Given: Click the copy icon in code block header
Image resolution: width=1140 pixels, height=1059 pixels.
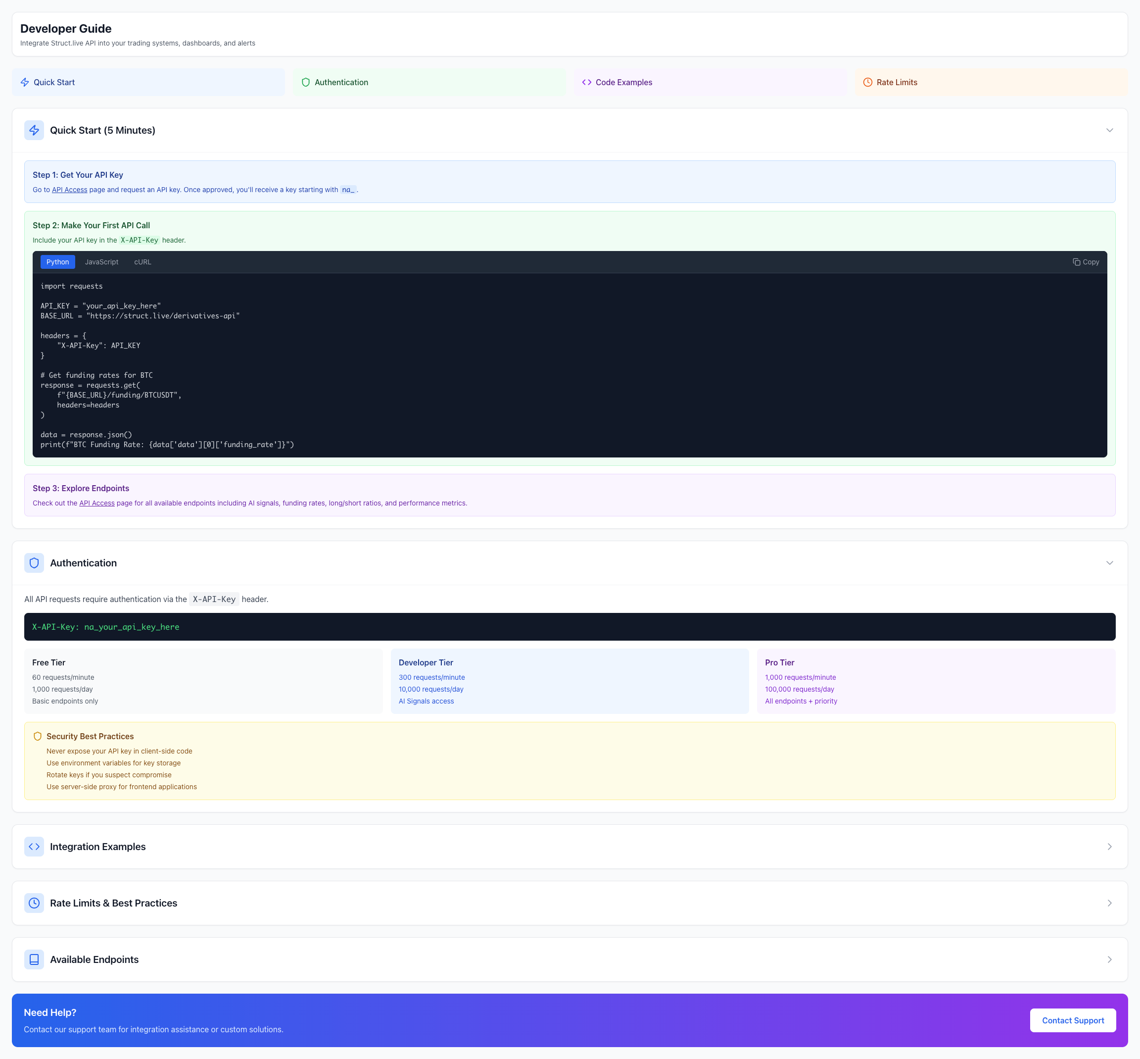Looking at the screenshot, I should point(1077,262).
